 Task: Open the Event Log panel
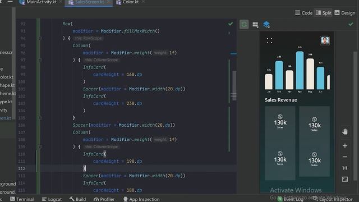click(291, 199)
